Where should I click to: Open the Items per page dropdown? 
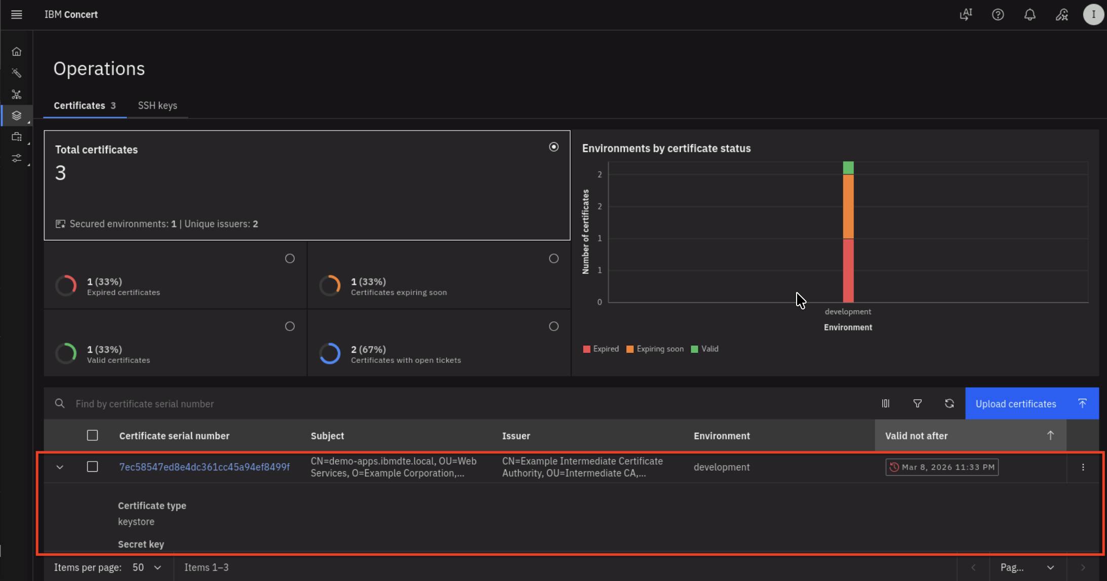point(147,567)
